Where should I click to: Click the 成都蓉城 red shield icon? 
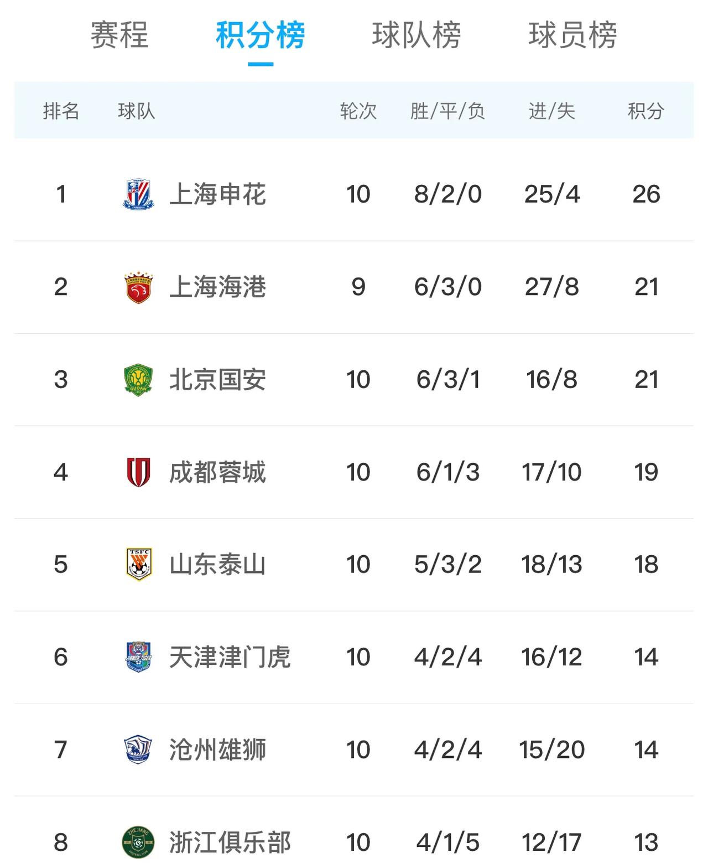click(138, 472)
